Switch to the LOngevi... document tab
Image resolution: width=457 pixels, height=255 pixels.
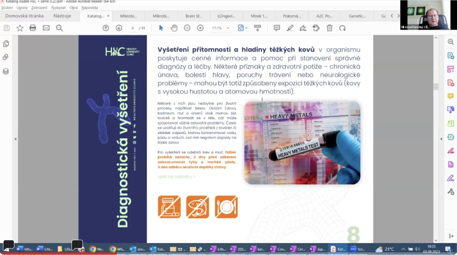[226, 16]
